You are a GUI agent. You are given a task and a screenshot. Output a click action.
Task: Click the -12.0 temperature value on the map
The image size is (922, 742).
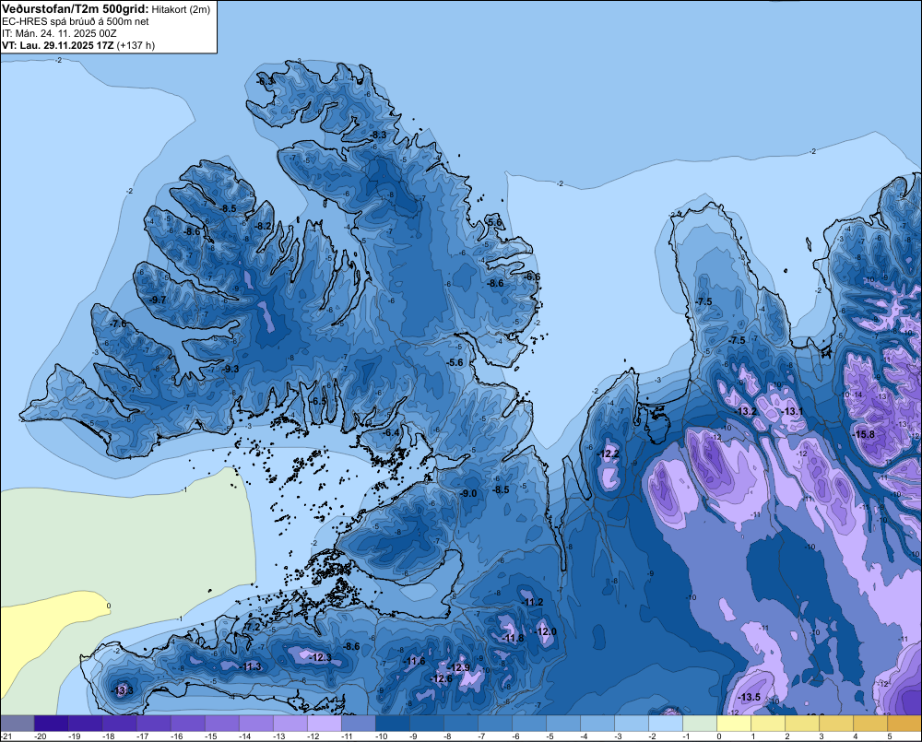tap(546, 631)
